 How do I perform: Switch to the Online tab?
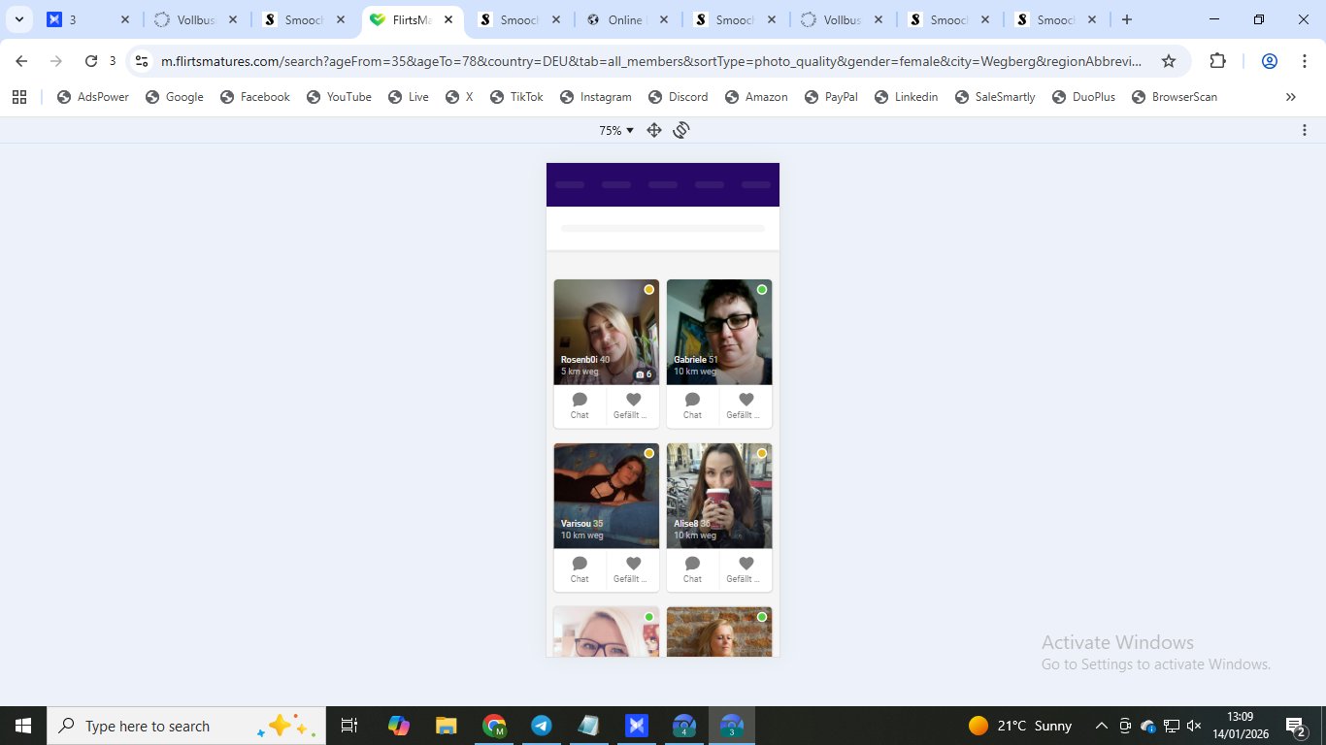coord(623,19)
